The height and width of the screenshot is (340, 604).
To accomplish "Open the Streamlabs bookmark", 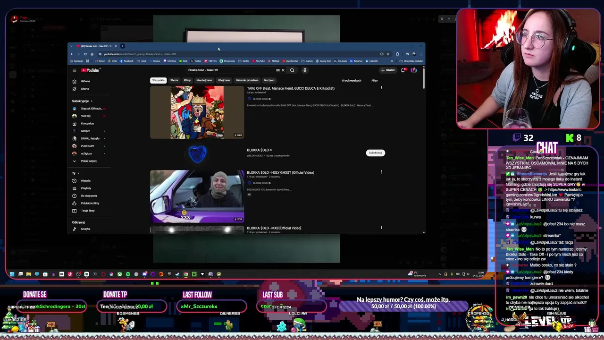I will point(227,61).
